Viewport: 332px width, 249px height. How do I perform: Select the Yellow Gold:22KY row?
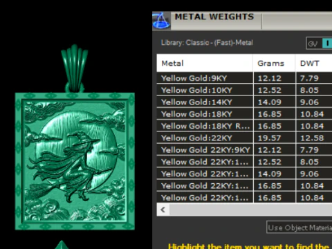pyautogui.click(x=244, y=138)
